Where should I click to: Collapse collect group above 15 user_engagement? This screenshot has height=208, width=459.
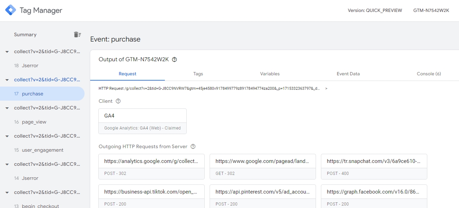click(7, 136)
